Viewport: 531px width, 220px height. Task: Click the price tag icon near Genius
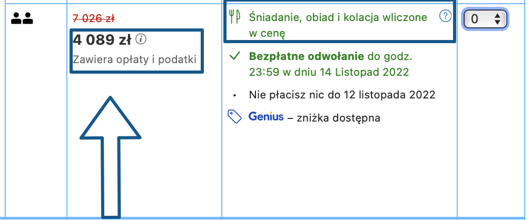234,116
